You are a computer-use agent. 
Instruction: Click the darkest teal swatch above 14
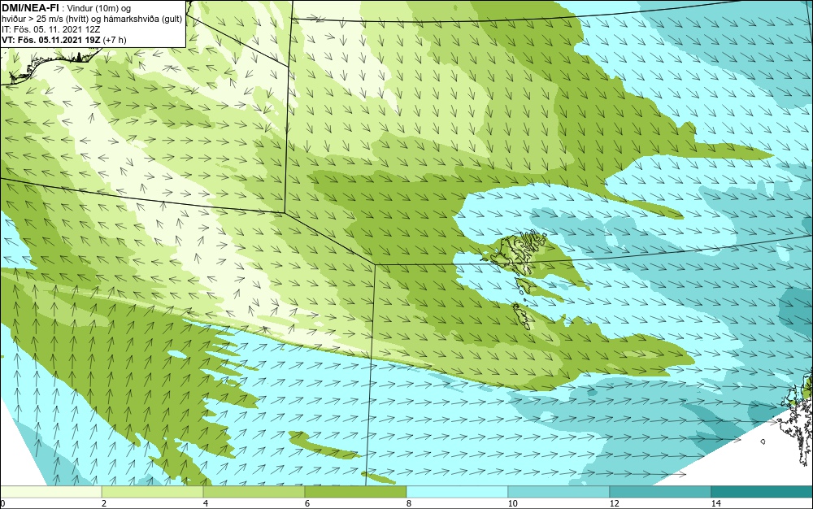763,491
